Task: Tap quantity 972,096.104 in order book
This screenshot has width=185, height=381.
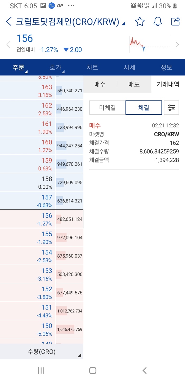Action: (x=70, y=238)
